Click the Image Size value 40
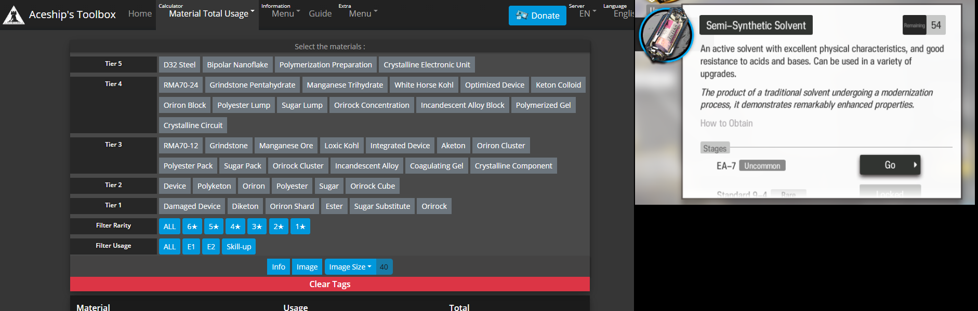This screenshot has height=311, width=978. [384, 267]
